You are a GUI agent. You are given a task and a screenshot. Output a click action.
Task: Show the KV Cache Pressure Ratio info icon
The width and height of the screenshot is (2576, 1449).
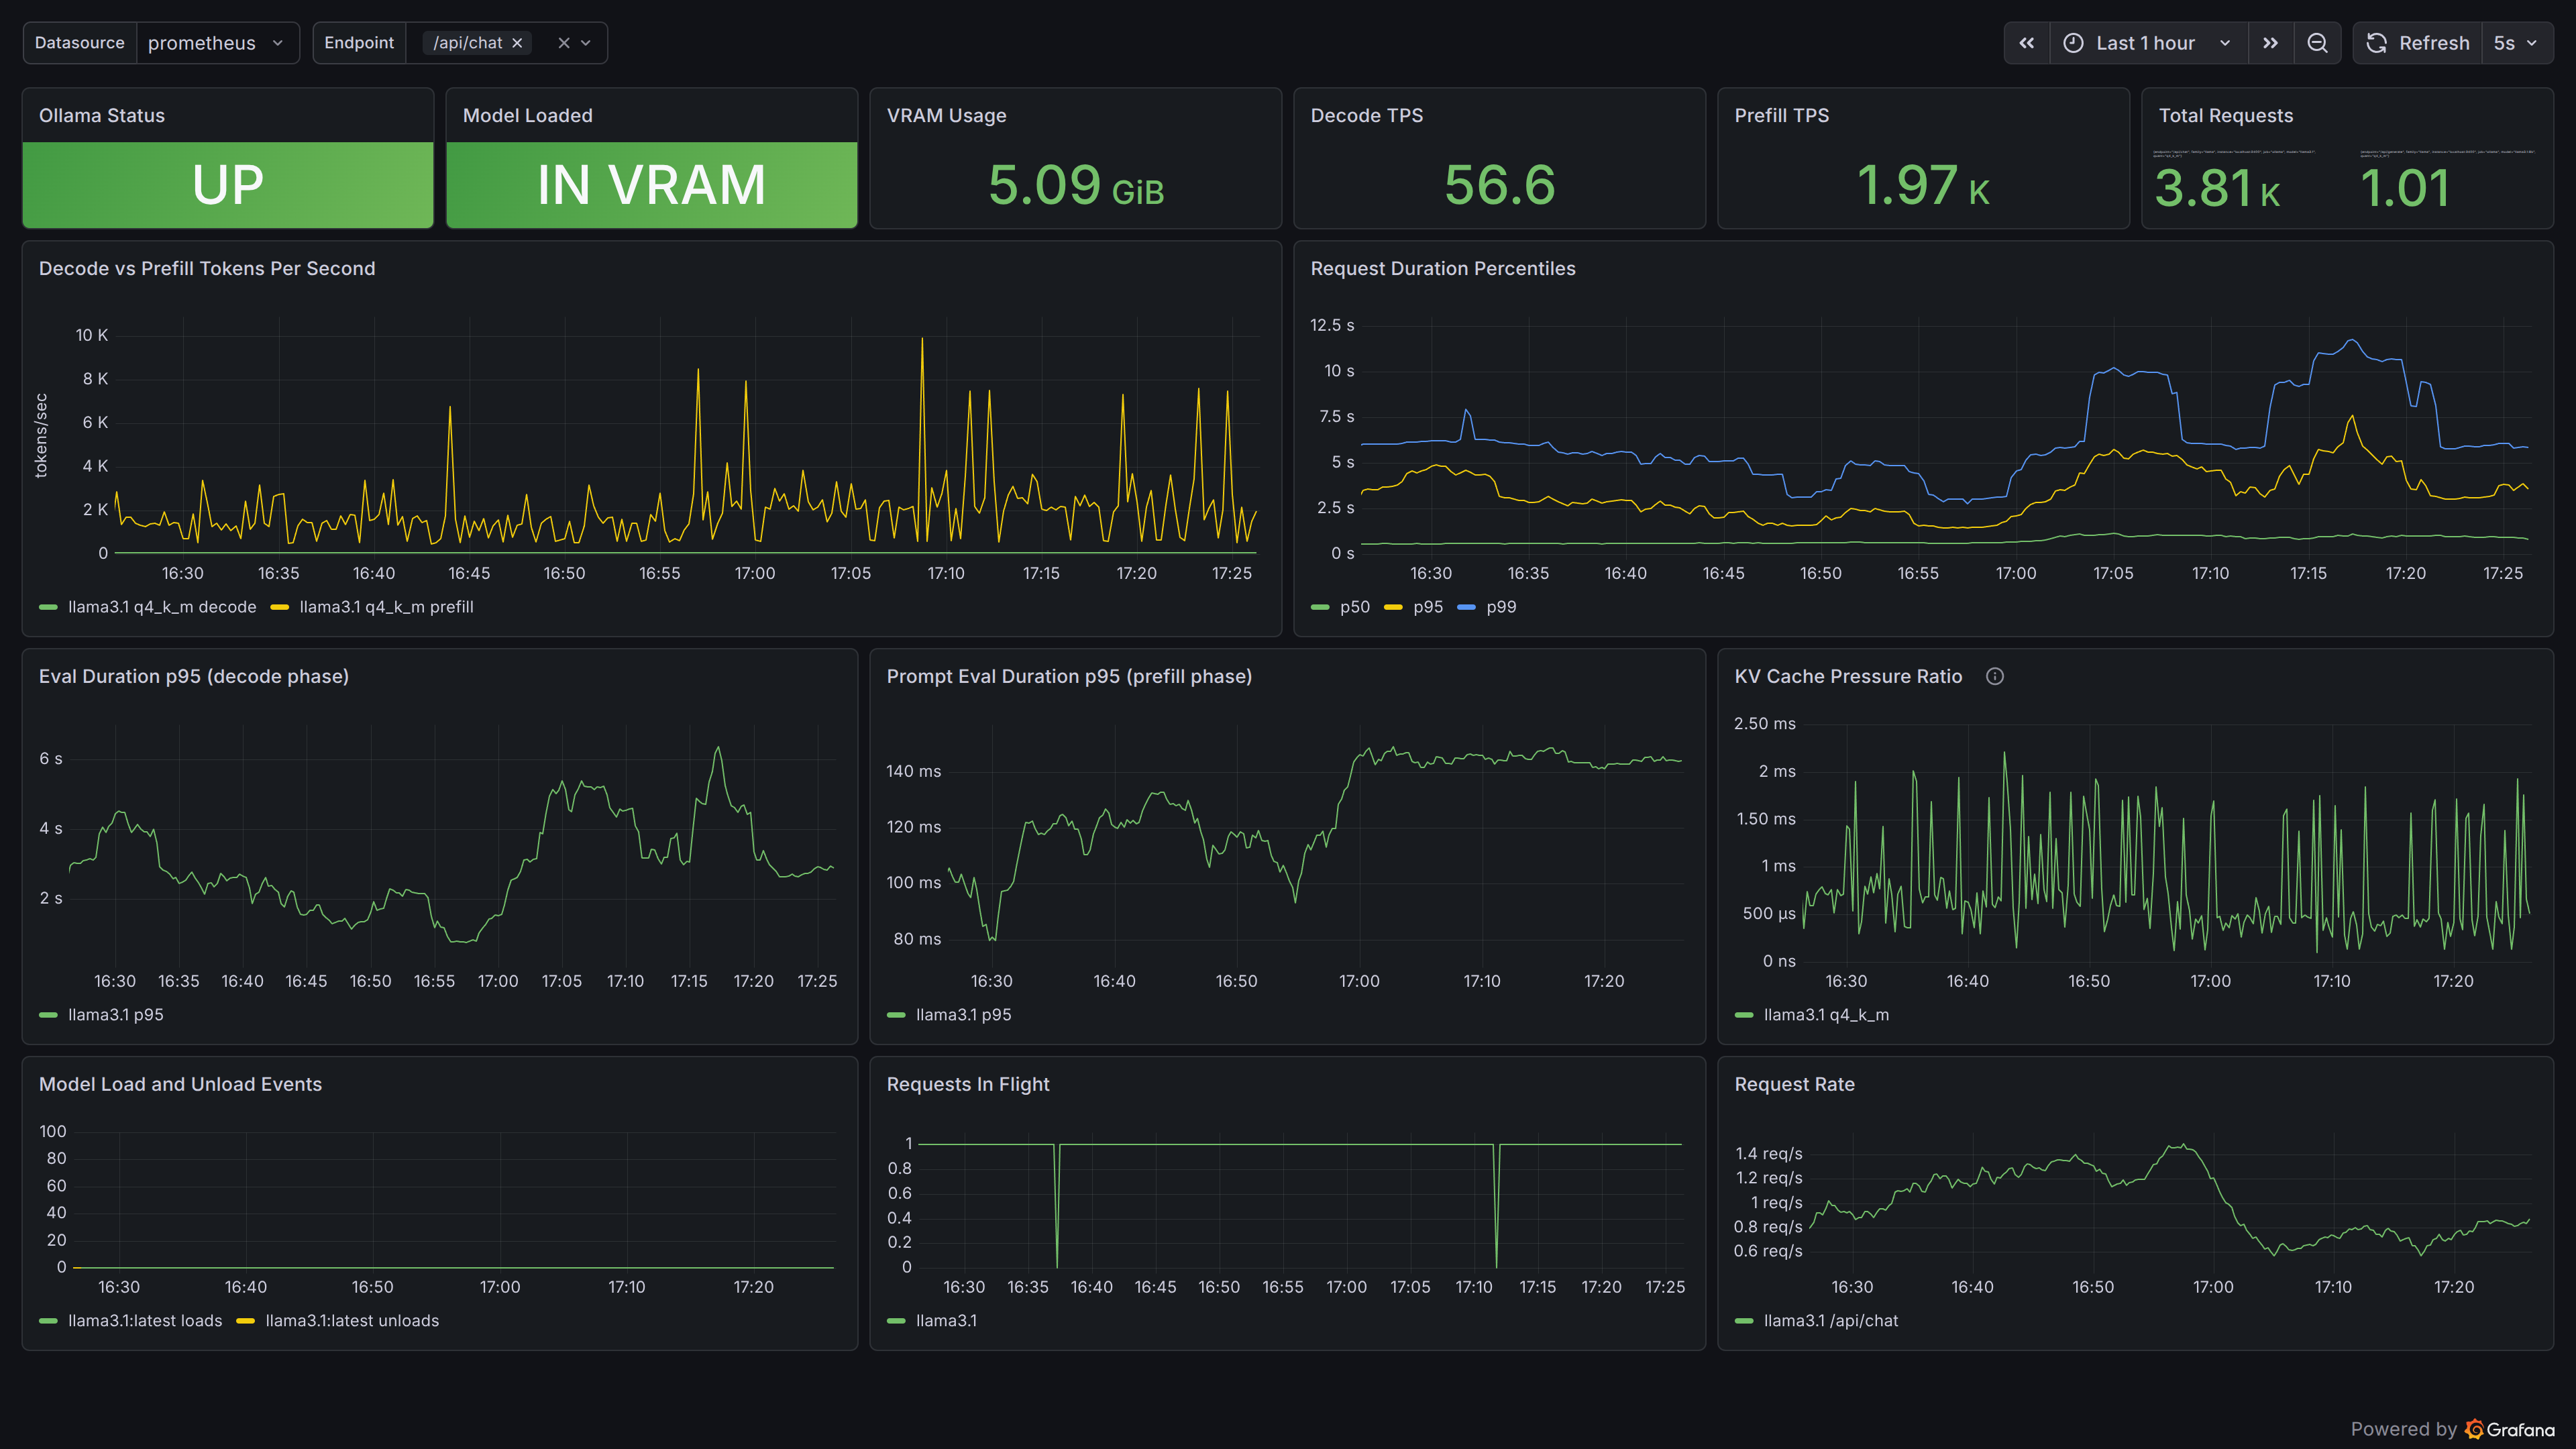pos(1994,676)
